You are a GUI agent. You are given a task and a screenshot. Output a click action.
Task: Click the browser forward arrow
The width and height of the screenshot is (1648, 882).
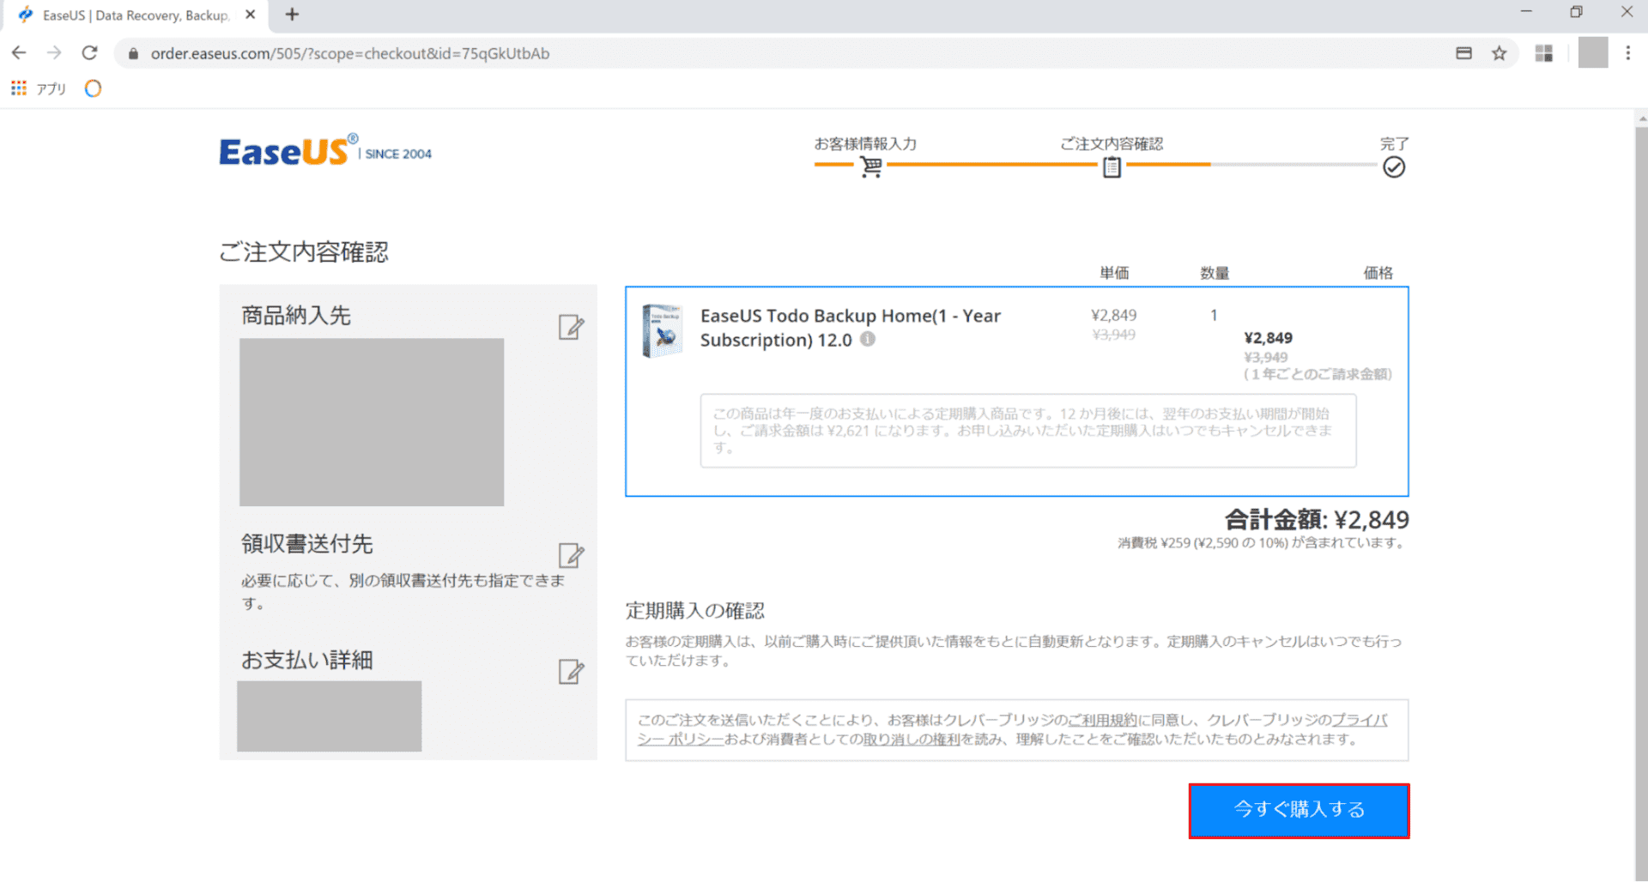pos(54,53)
